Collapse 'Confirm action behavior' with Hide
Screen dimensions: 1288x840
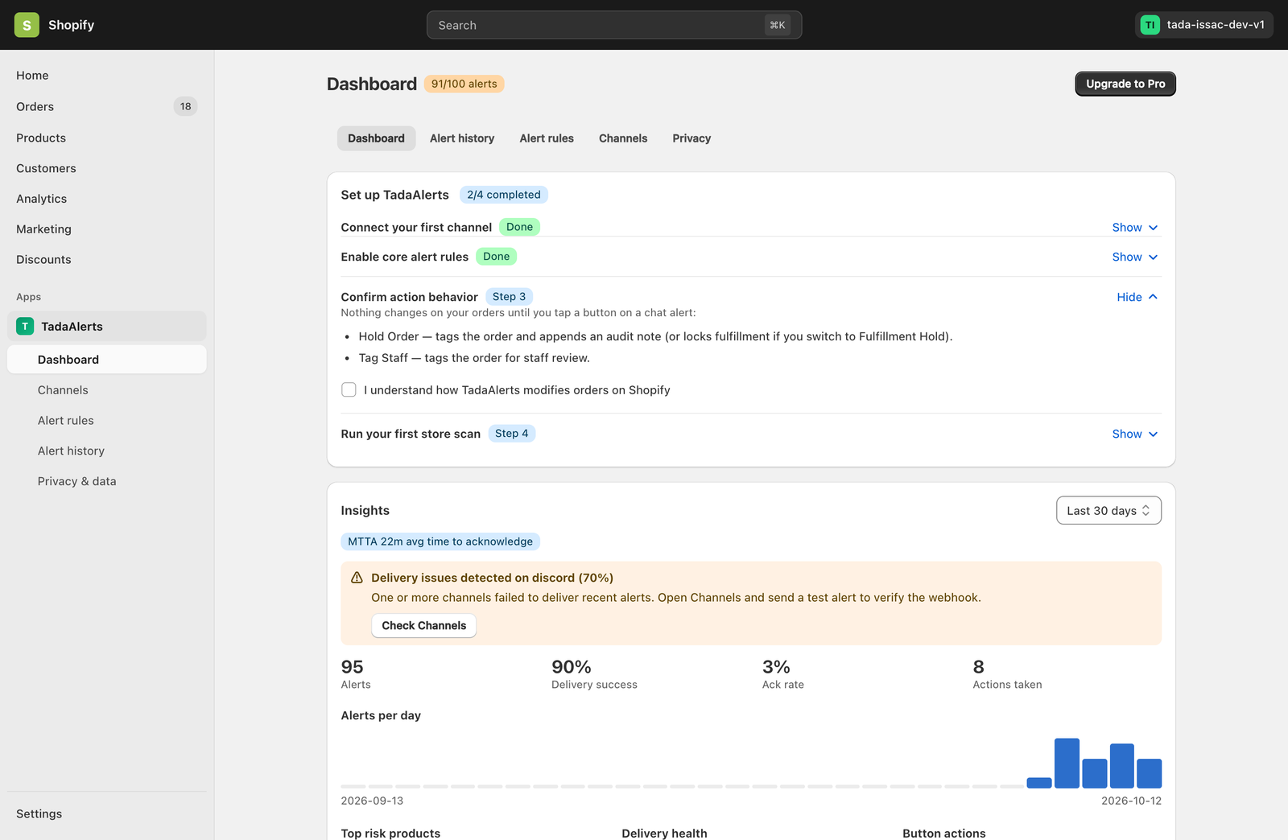click(x=1137, y=297)
